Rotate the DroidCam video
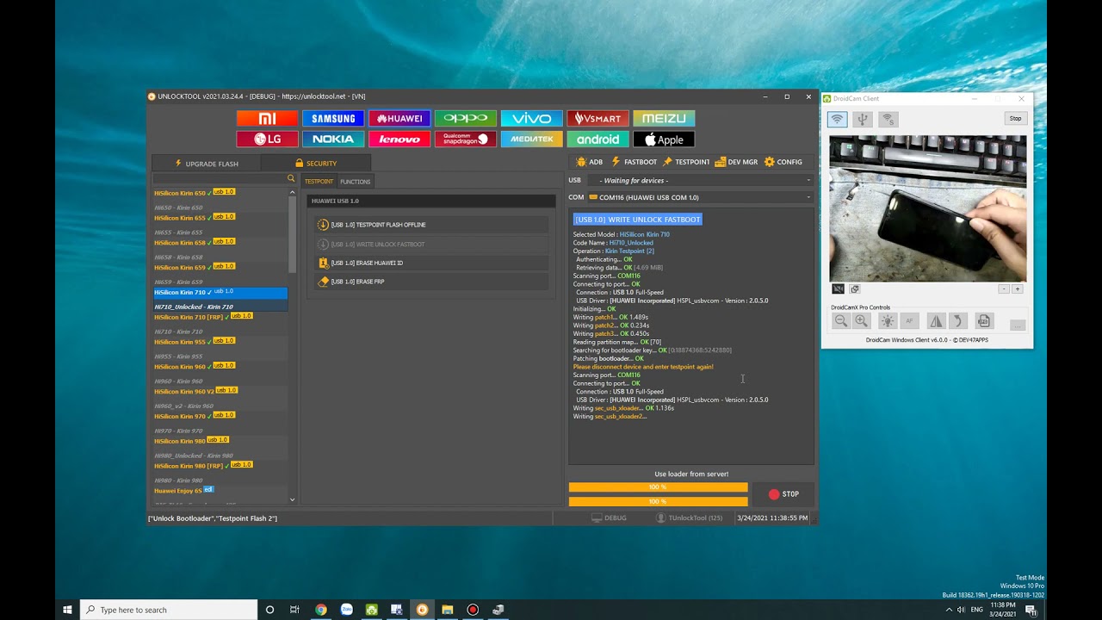 point(958,321)
